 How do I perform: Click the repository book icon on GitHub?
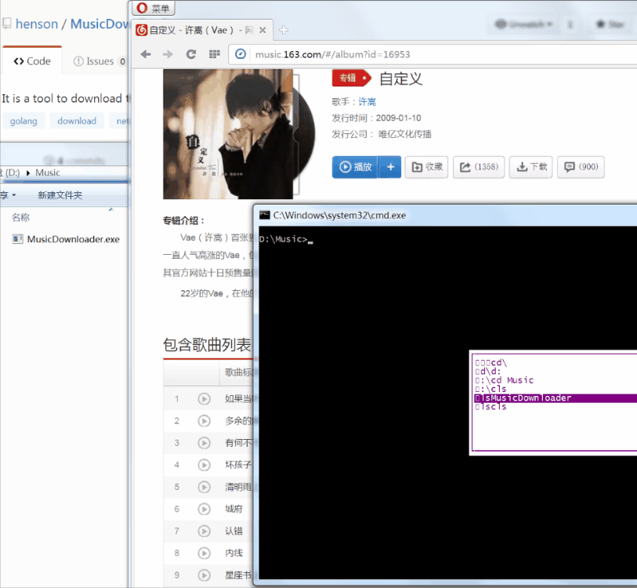point(7,24)
